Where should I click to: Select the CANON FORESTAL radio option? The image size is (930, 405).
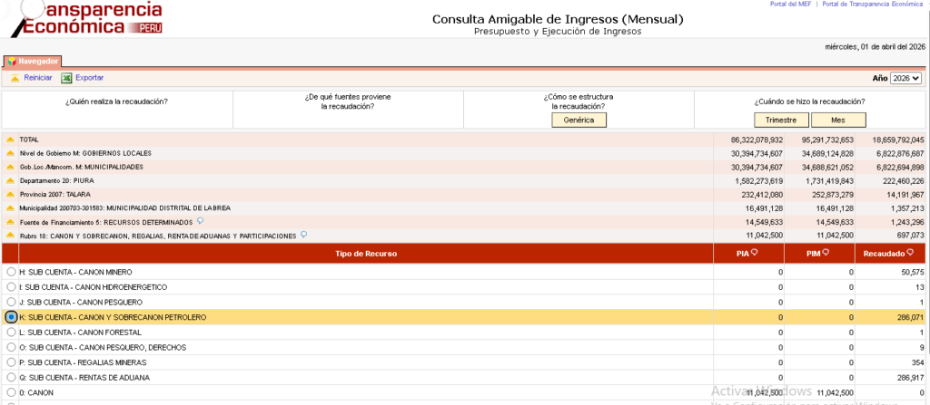(x=11, y=333)
